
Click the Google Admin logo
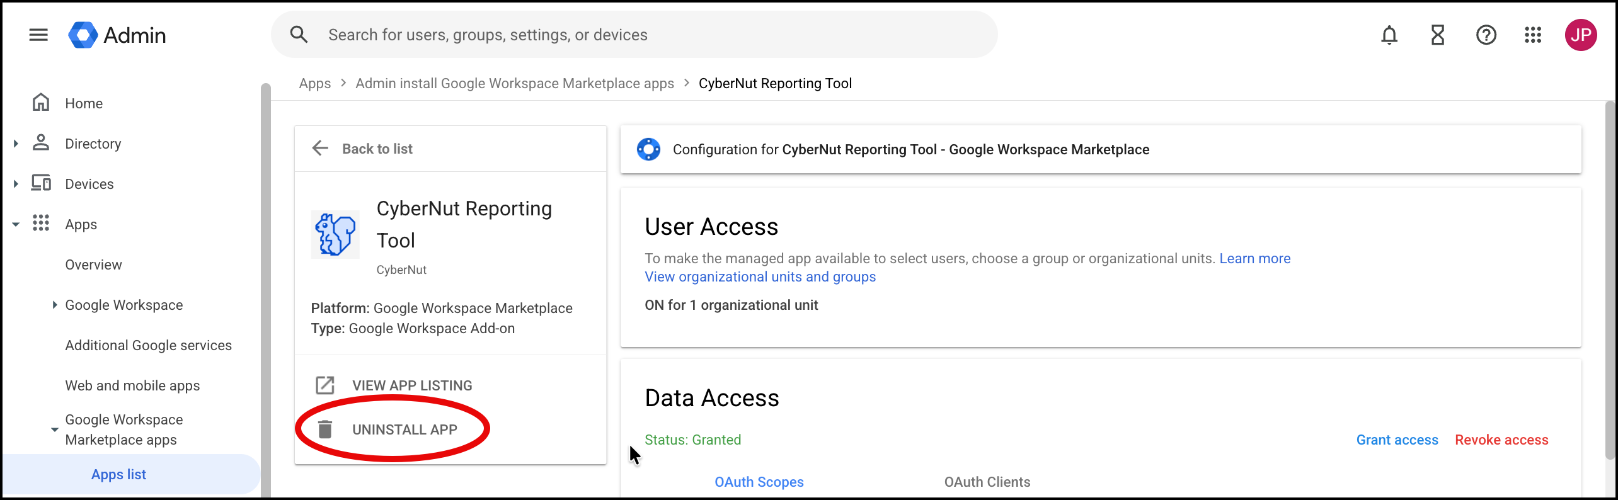coord(117,35)
